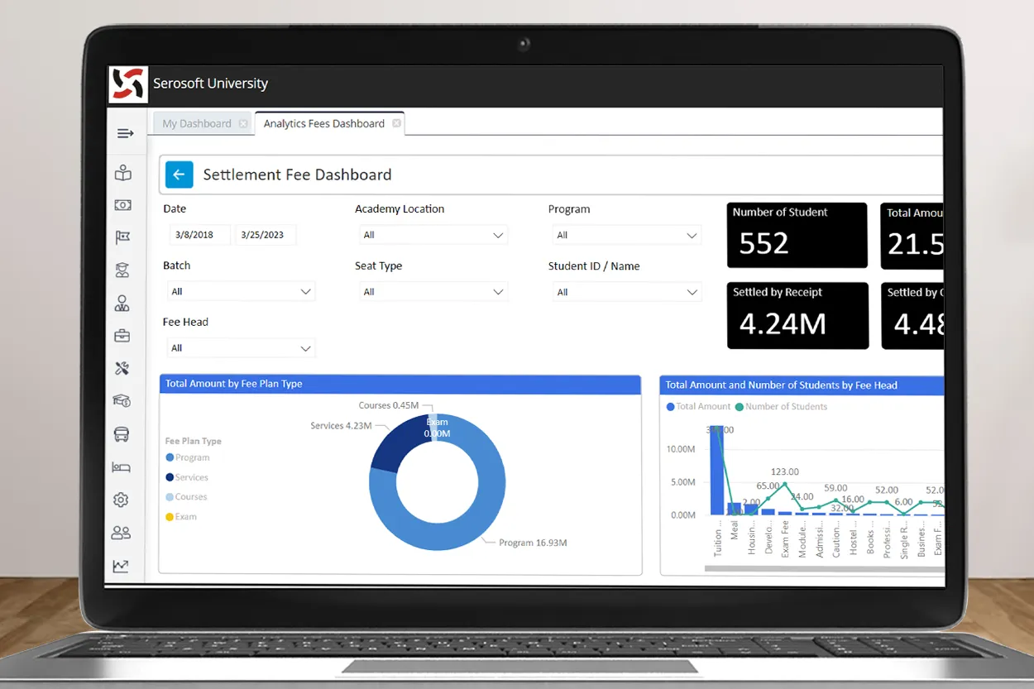Select the wrench tools icon in sidebar
This screenshot has height=689, width=1034.
pyautogui.click(x=122, y=369)
